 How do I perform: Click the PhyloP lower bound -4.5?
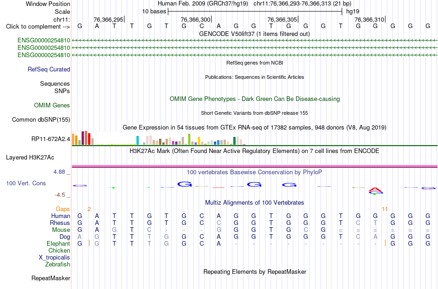pyautogui.click(x=60, y=195)
